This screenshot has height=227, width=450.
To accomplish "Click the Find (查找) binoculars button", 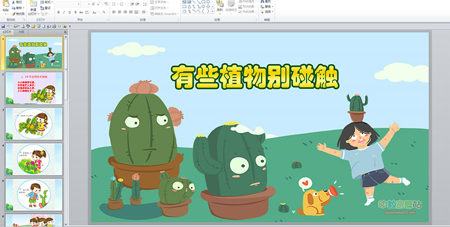I will (266, 1).
